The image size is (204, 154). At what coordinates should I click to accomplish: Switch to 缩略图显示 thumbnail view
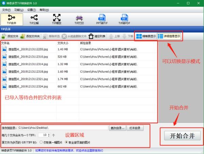click(x=146, y=36)
